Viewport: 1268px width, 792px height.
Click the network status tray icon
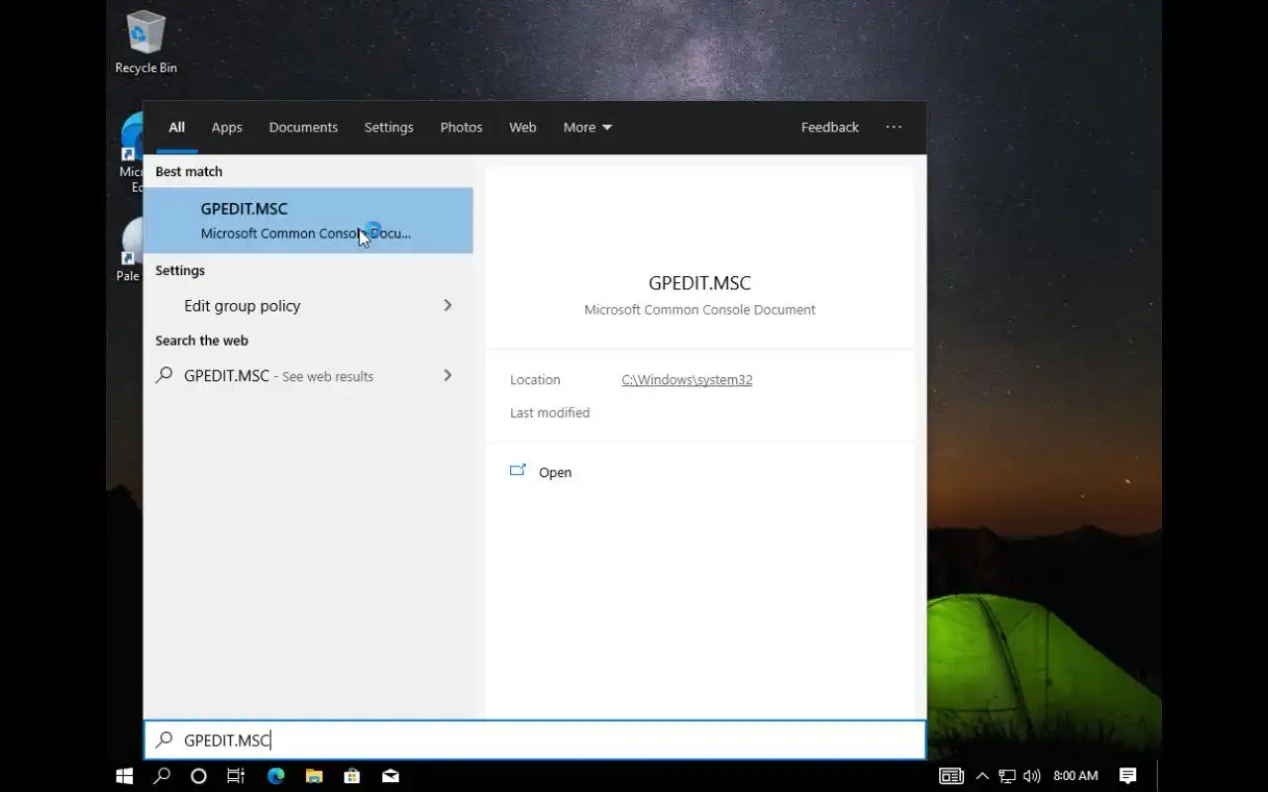click(x=1007, y=775)
